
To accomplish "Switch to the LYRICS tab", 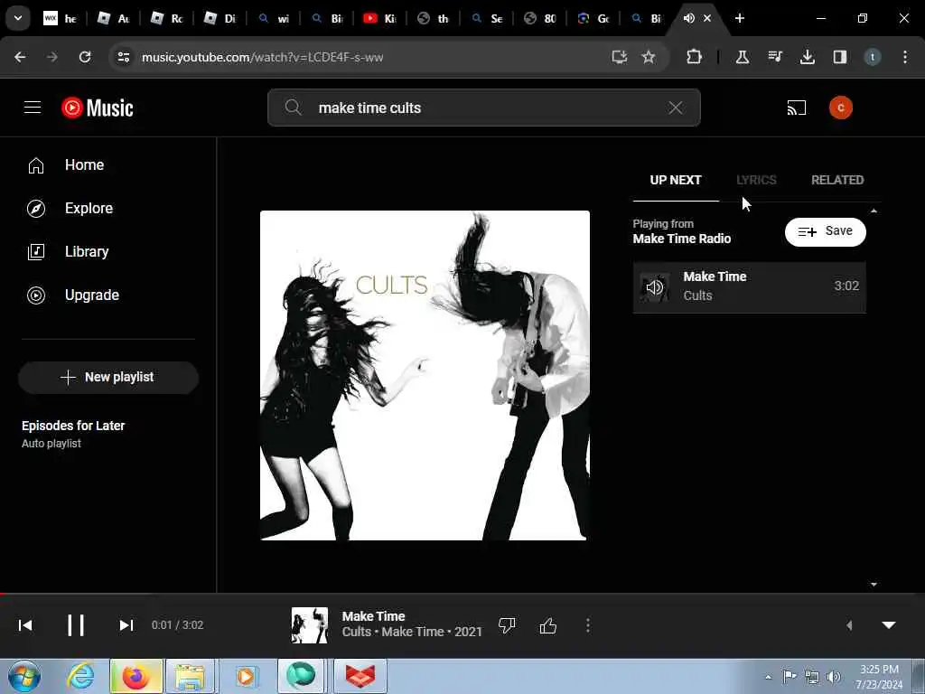I will pyautogui.click(x=756, y=180).
